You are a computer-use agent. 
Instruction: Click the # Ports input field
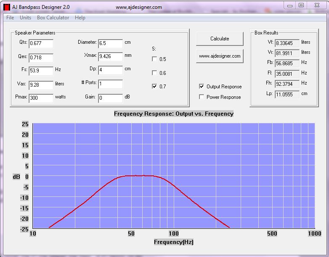pos(110,84)
